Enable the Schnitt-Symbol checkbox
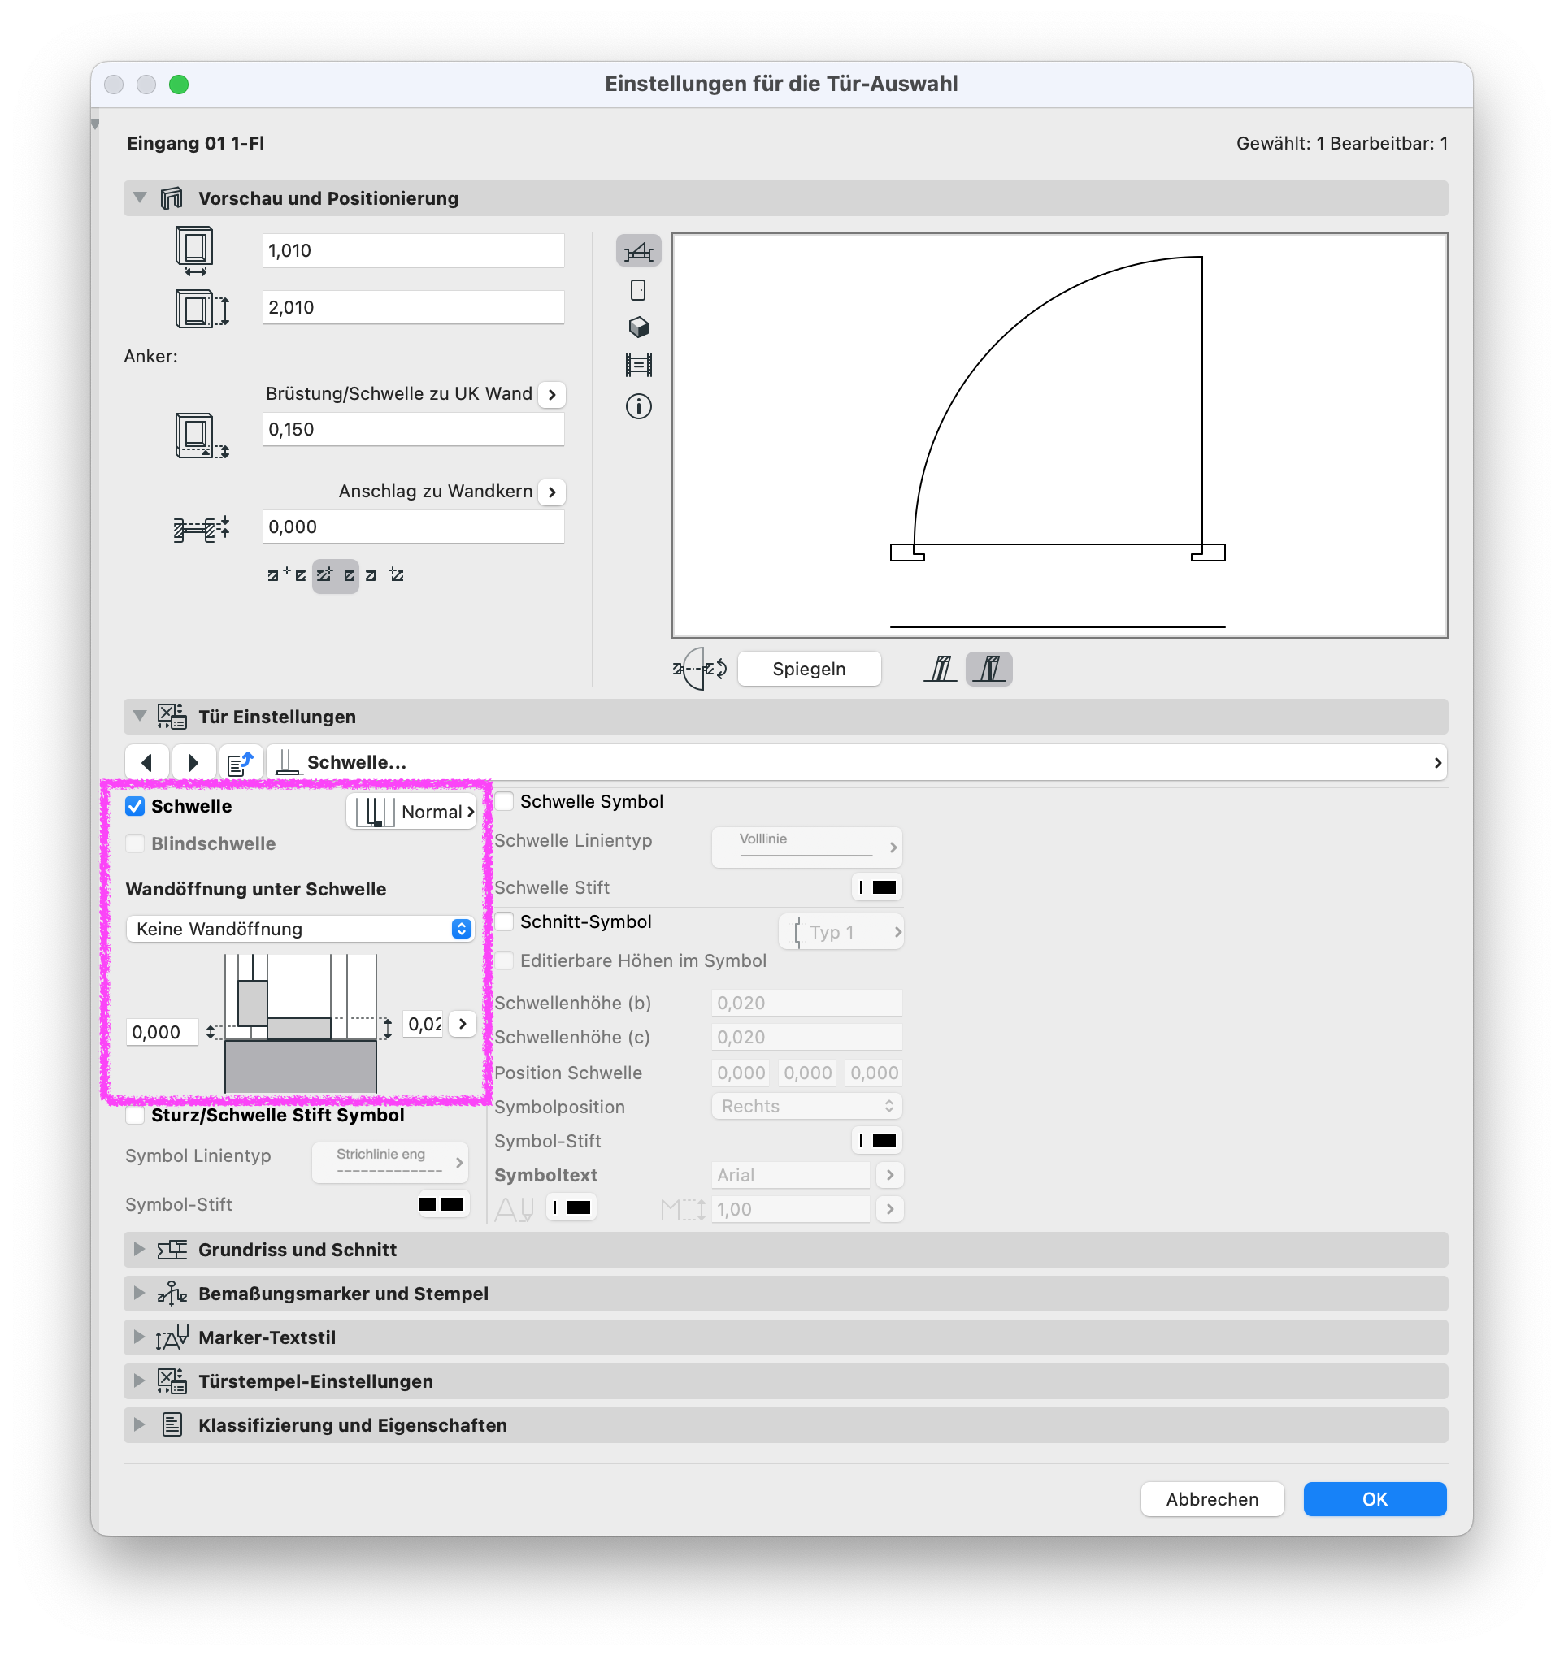 (x=504, y=921)
